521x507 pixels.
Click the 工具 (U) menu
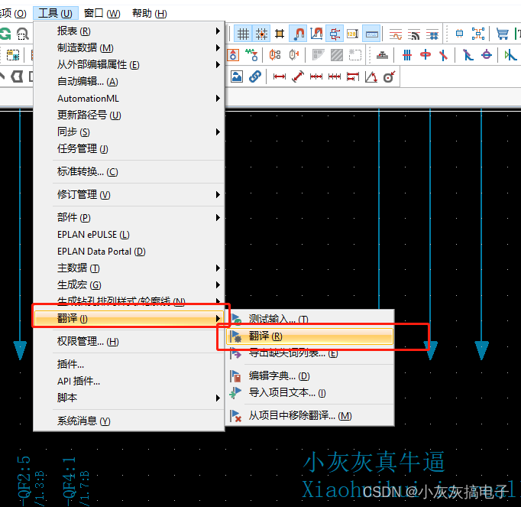55,13
